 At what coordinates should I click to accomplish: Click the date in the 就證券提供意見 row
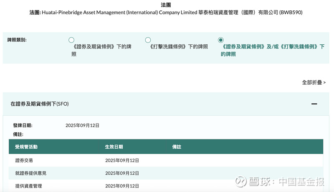click(122, 173)
